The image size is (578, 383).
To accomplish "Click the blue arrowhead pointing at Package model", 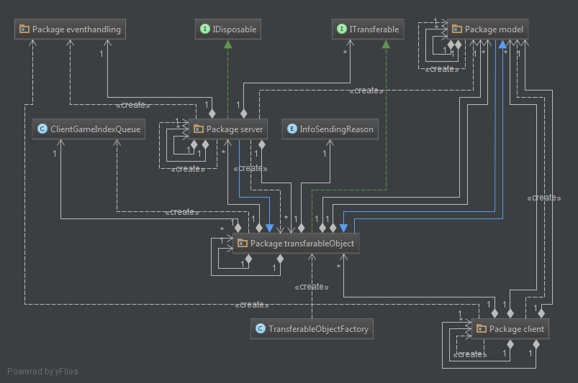I will point(502,44).
